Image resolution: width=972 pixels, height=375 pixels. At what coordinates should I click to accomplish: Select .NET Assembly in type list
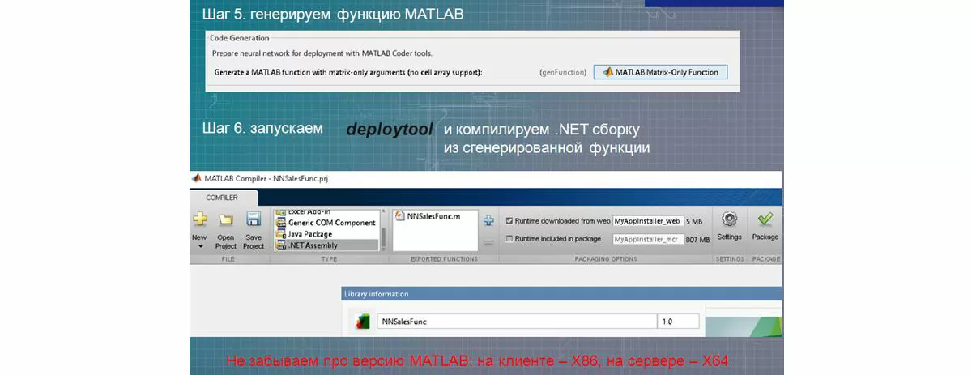pos(326,244)
